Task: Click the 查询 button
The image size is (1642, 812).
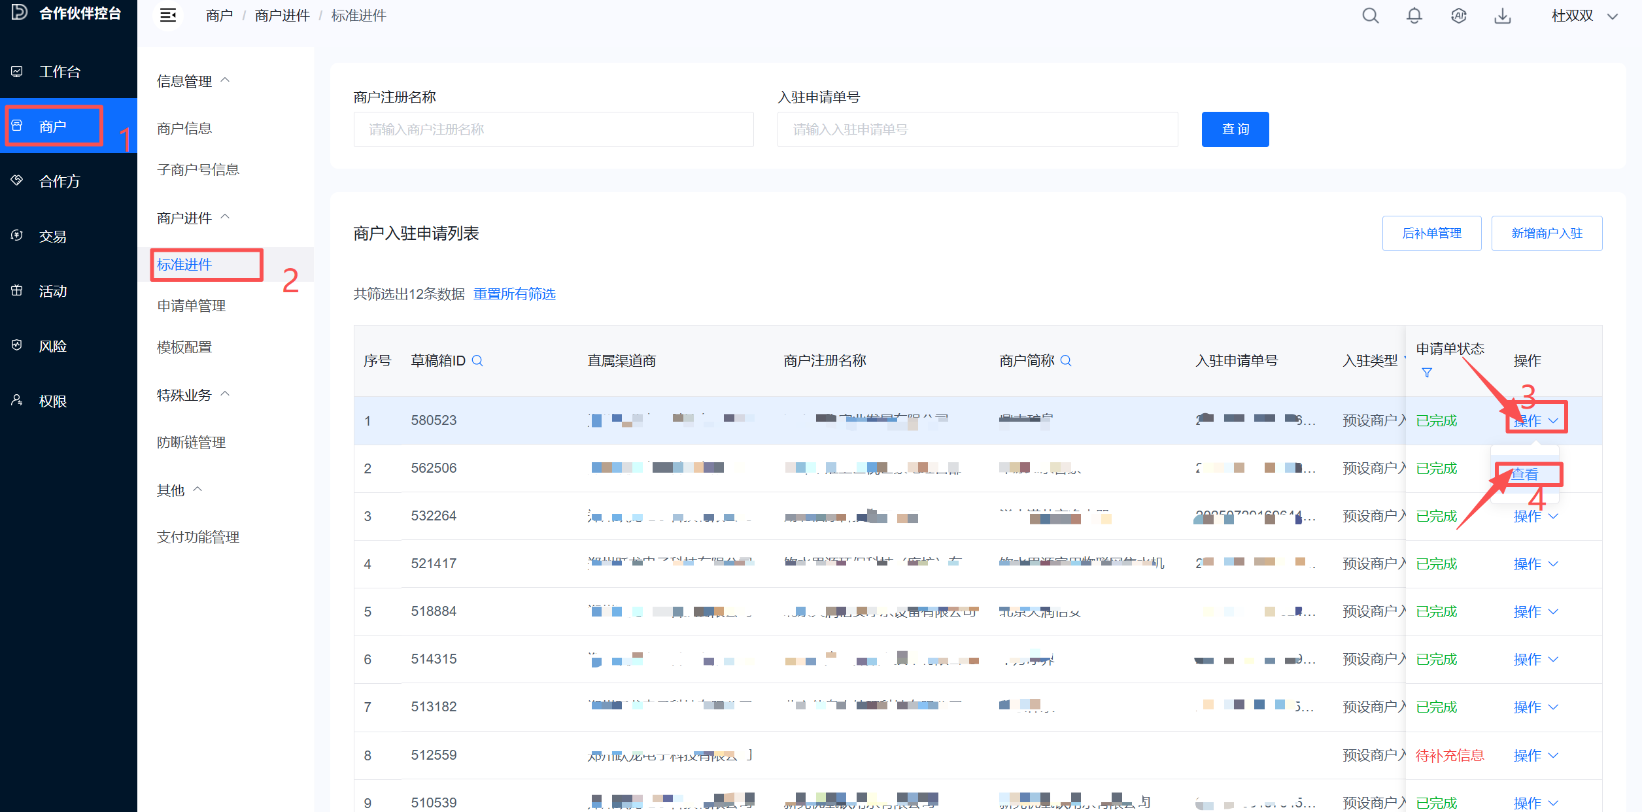Action: click(1235, 129)
